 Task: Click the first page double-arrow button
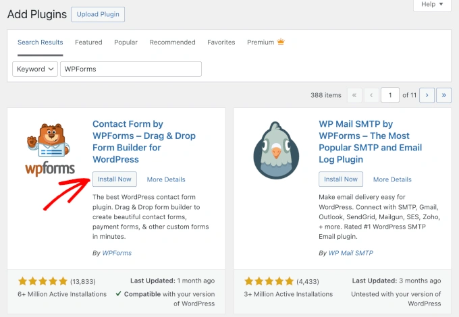[x=354, y=95]
